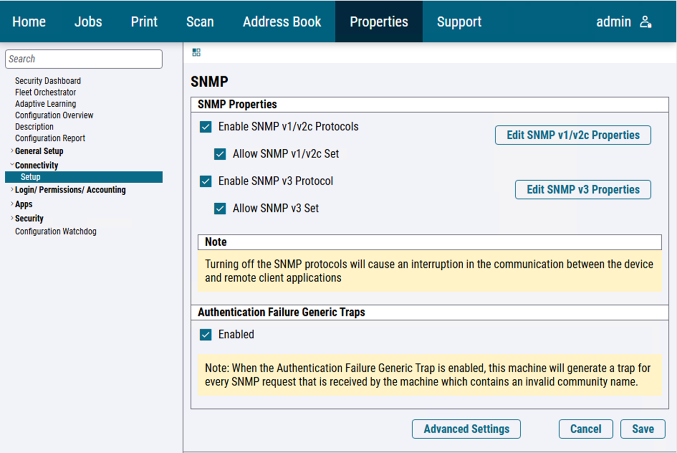This screenshot has width=677, height=453.
Task: Disable Enable SNMP v3 Protocol checkbox
Action: coord(206,181)
